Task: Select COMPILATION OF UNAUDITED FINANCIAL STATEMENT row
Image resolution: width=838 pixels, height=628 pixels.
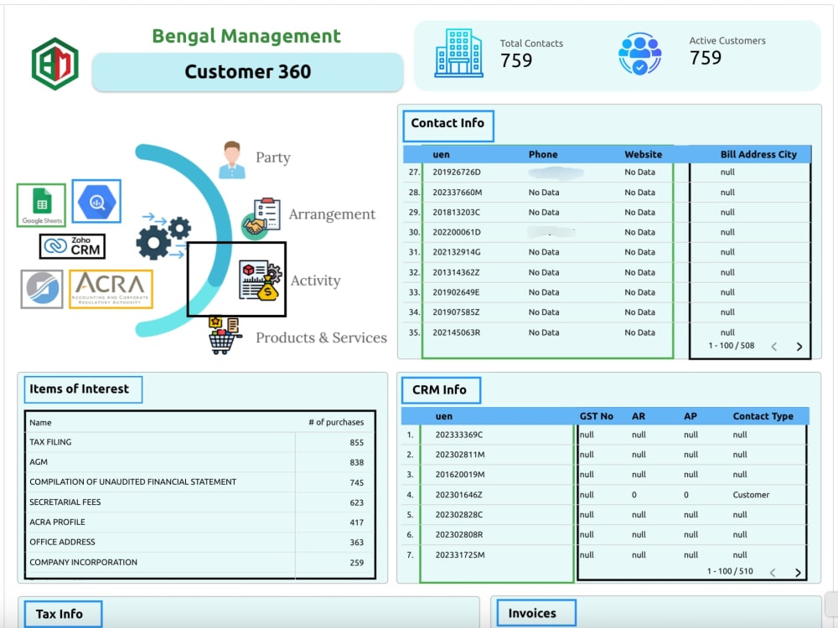Action: [200, 482]
